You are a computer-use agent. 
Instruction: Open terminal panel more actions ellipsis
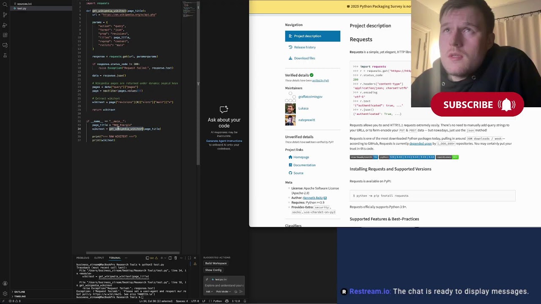[x=181, y=258]
